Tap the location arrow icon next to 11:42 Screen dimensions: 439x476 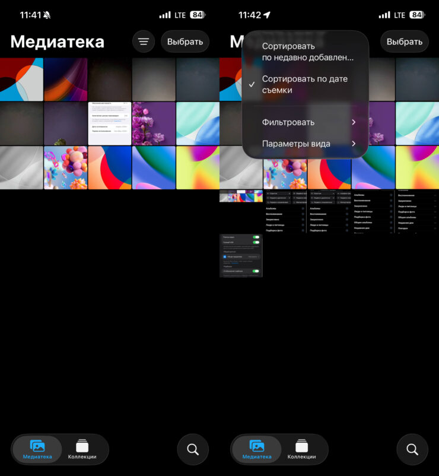click(266, 15)
